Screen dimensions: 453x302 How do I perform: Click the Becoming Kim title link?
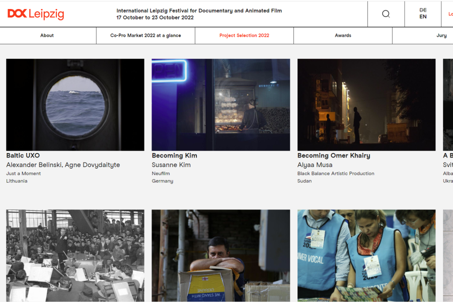point(175,156)
